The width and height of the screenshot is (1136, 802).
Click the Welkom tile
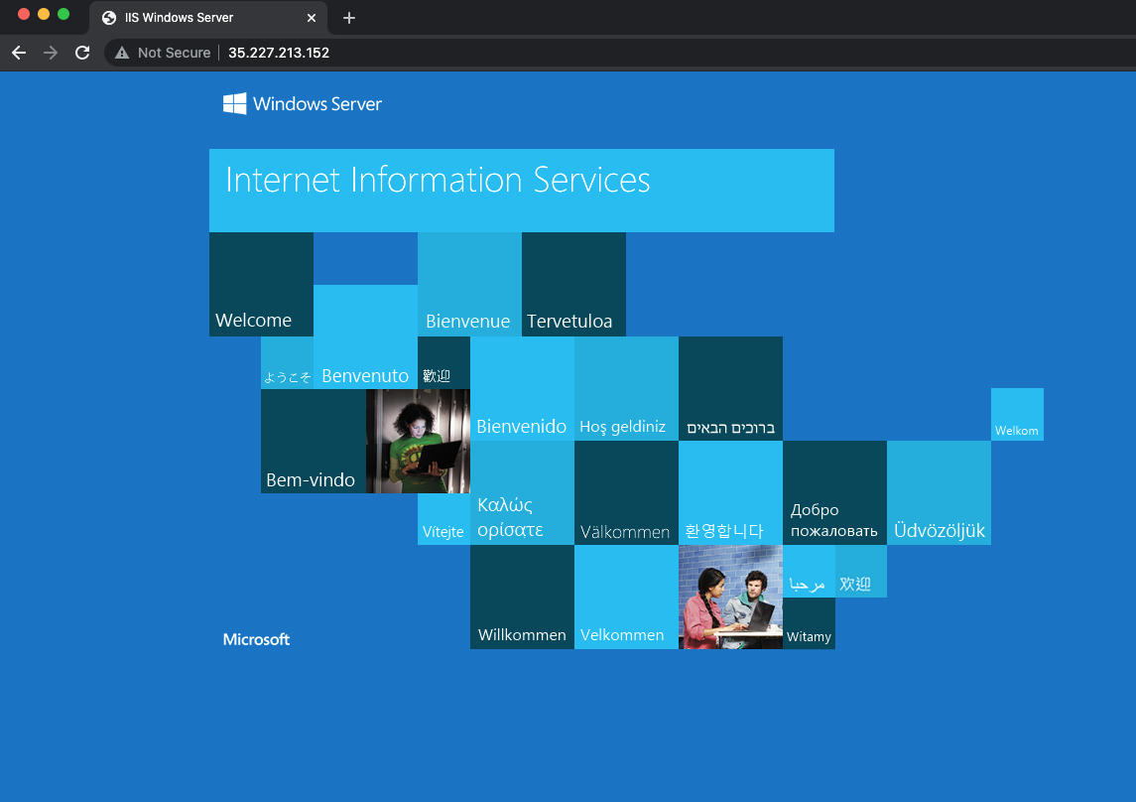(1017, 415)
